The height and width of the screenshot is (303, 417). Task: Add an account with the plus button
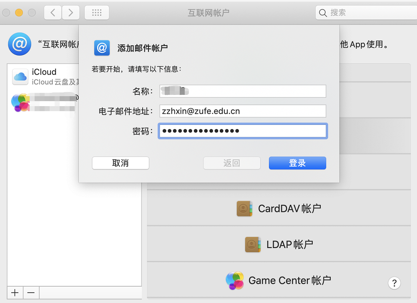point(15,293)
